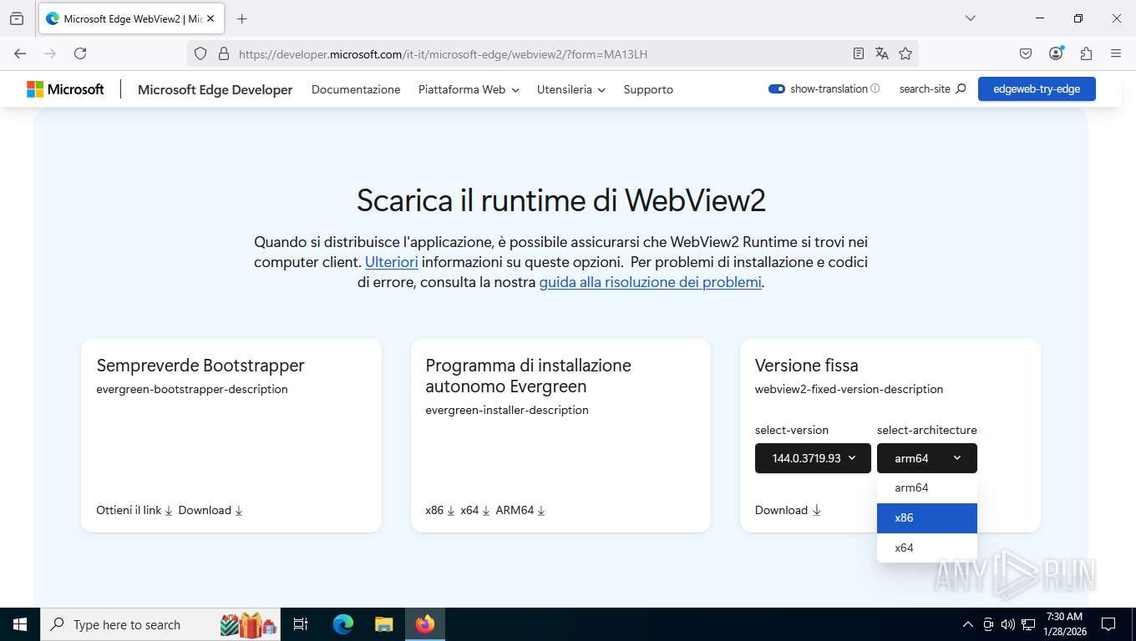Go to Microsoft Edge Developer home
Viewport: 1136px width, 641px height.
(x=215, y=89)
